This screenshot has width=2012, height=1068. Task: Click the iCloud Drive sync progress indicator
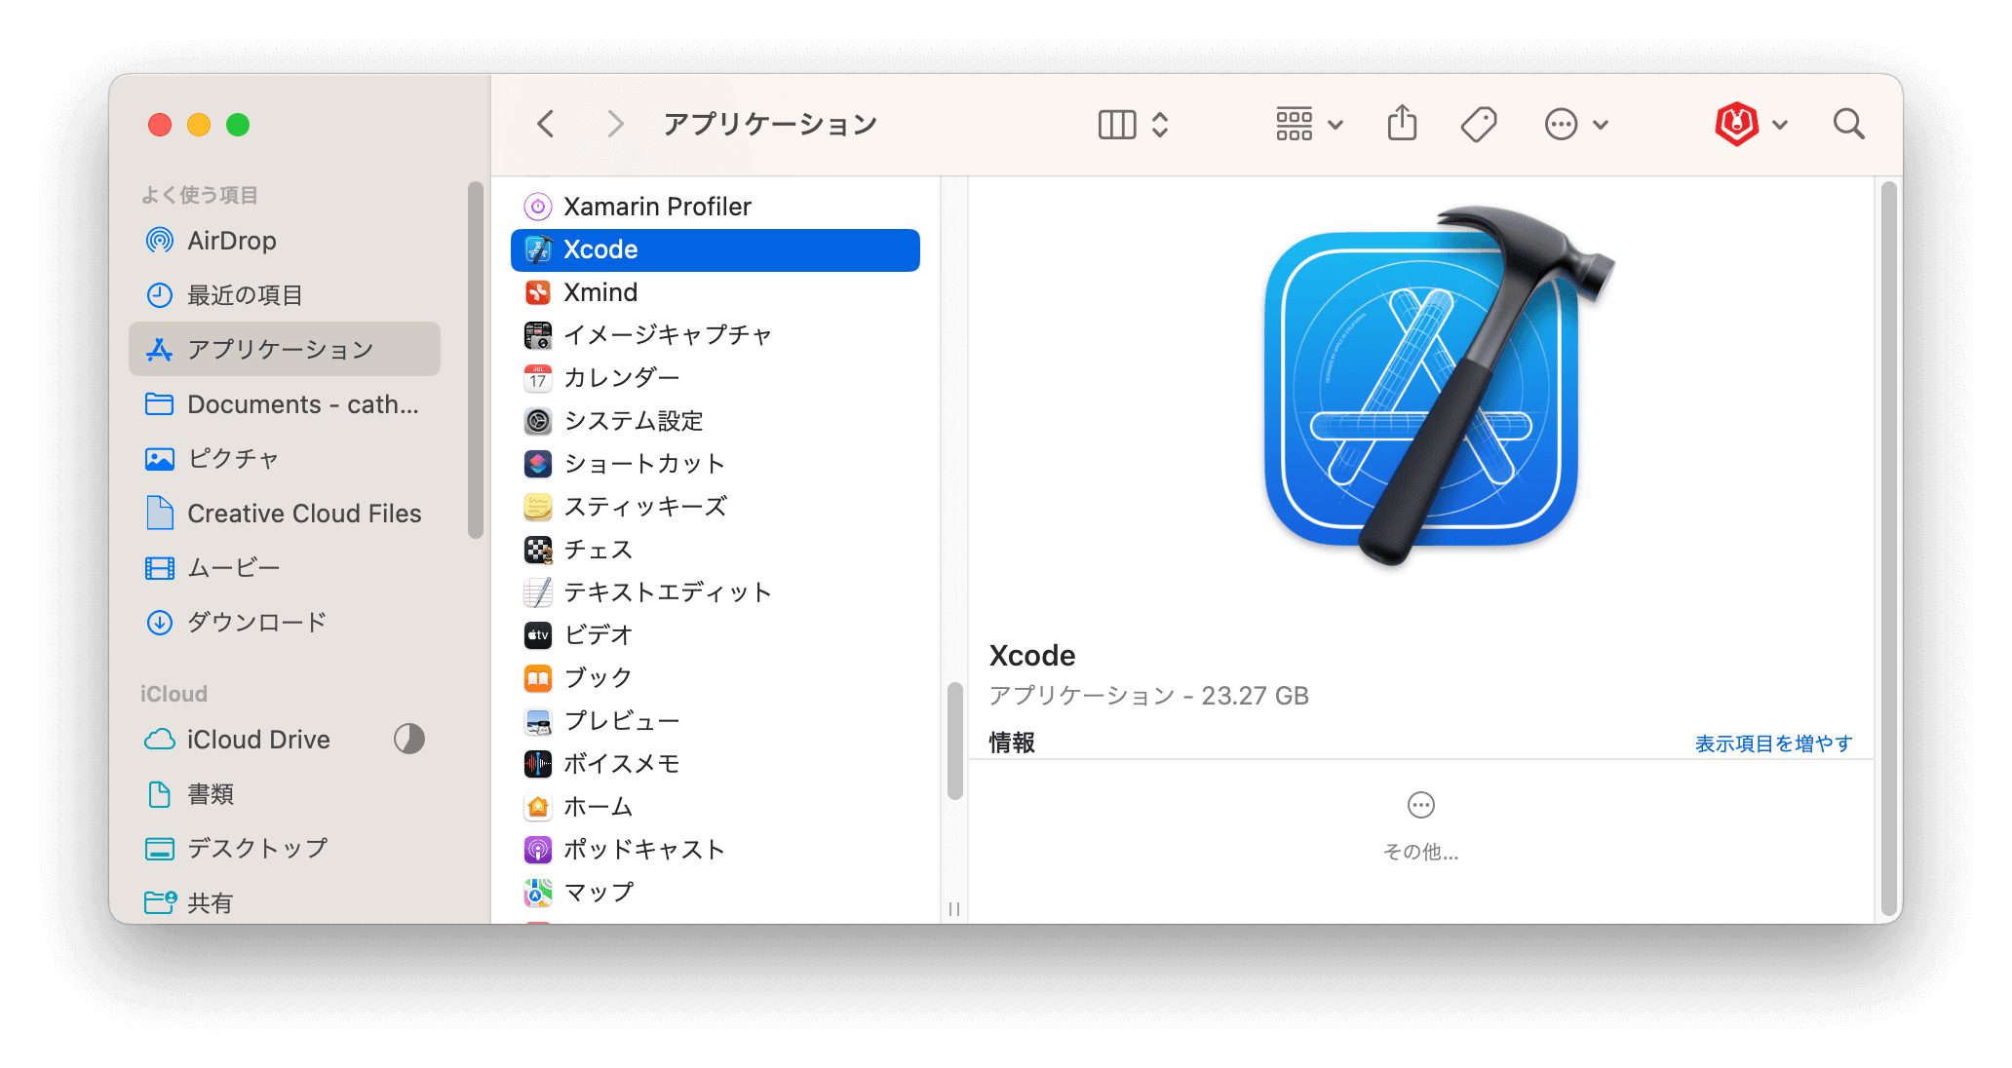coord(409,740)
